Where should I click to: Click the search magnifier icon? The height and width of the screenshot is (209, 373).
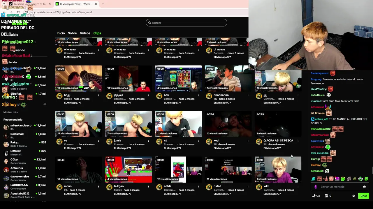[149, 23]
